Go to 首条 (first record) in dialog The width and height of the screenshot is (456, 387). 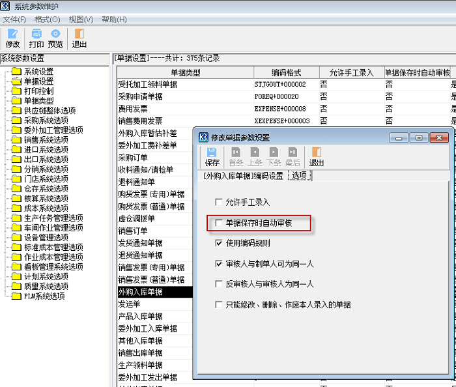[x=236, y=157]
